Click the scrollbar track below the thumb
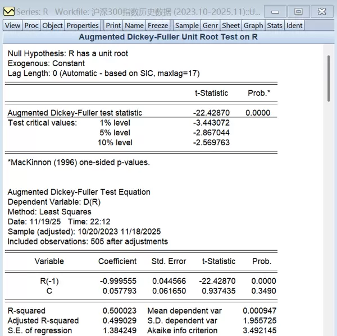 click(329, 224)
